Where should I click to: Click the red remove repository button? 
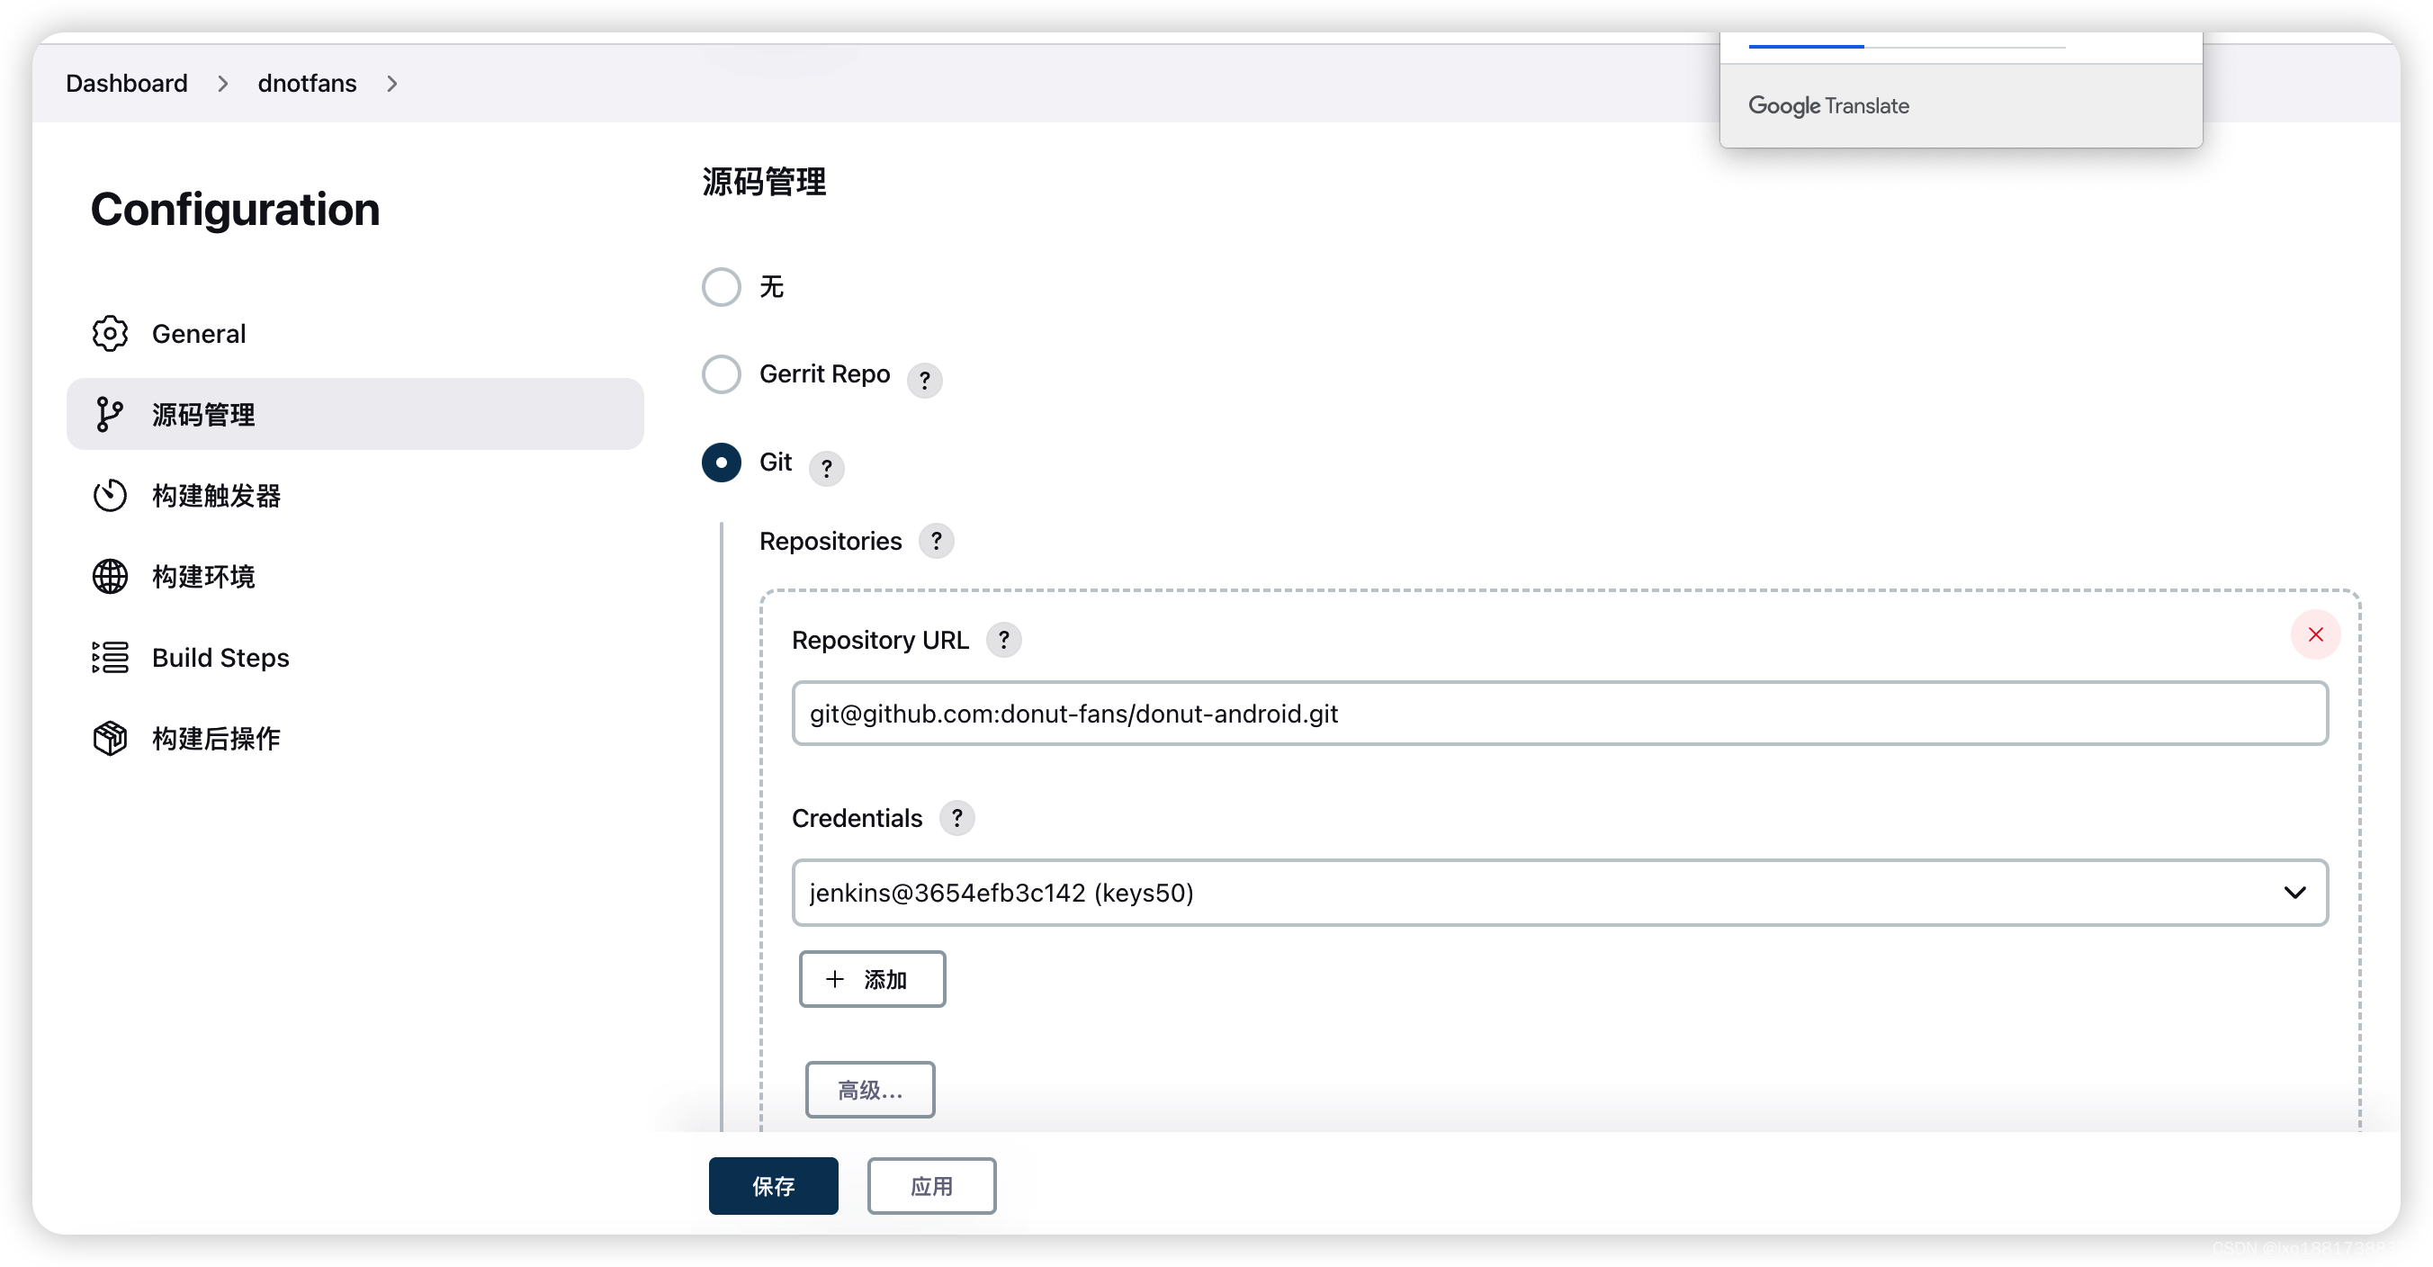pos(2315,634)
